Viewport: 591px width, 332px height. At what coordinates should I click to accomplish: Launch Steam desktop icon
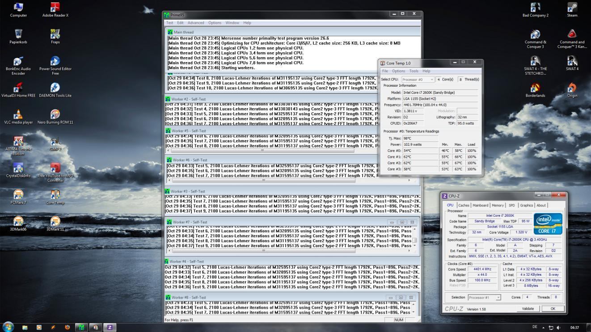pyautogui.click(x=572, y=9)
